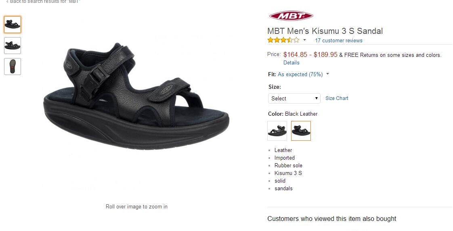Image resolution: width=453 pixels, height=231 pixels.
Task: Click the As expected (75%) fit link
Action: click(300, 75)
